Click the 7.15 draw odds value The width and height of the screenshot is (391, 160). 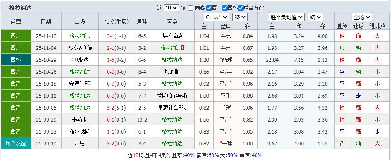click(299, 60)
